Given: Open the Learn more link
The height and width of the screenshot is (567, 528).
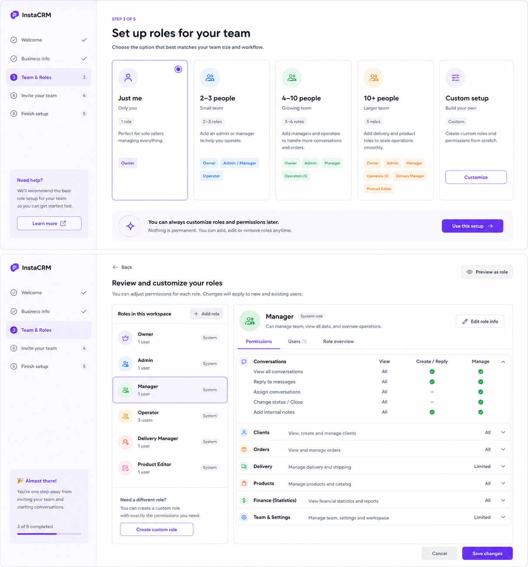Looking at the screenshot, I should (x=49, y=223).
